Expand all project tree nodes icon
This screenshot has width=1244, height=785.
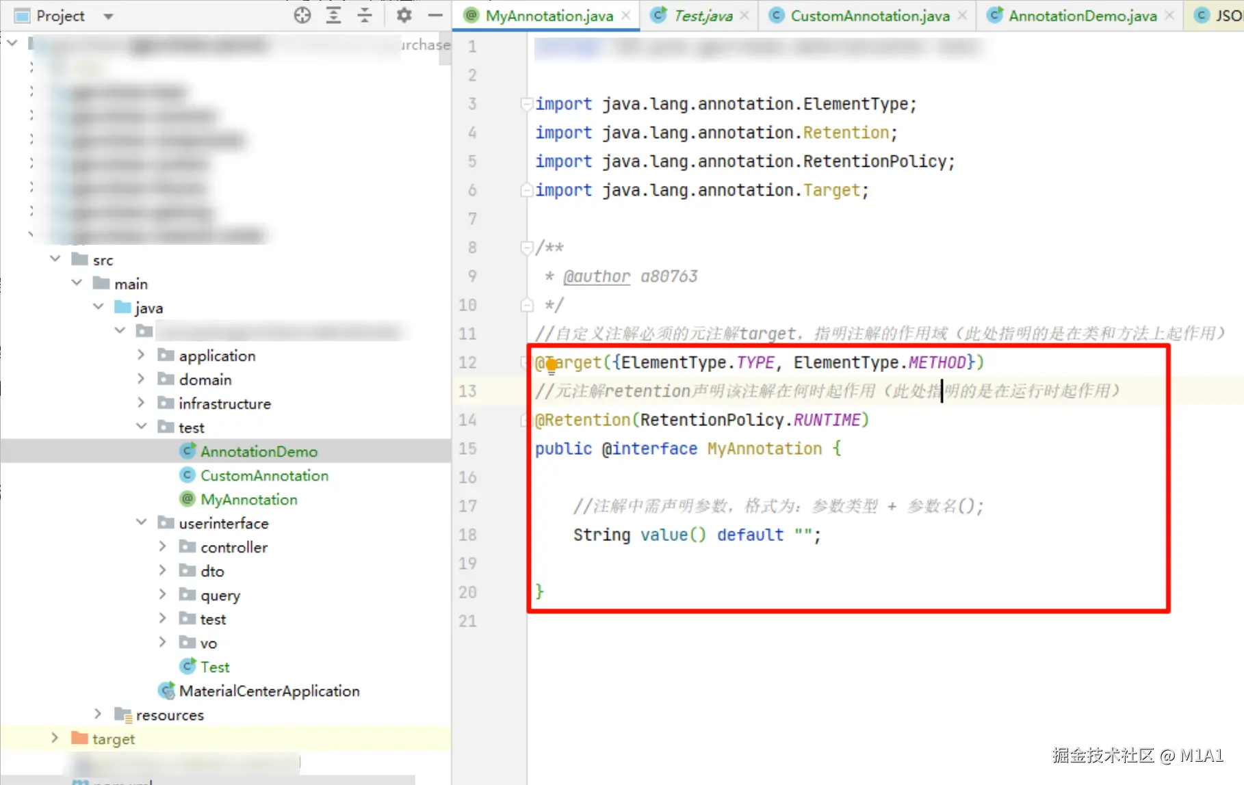pos(333,15)
